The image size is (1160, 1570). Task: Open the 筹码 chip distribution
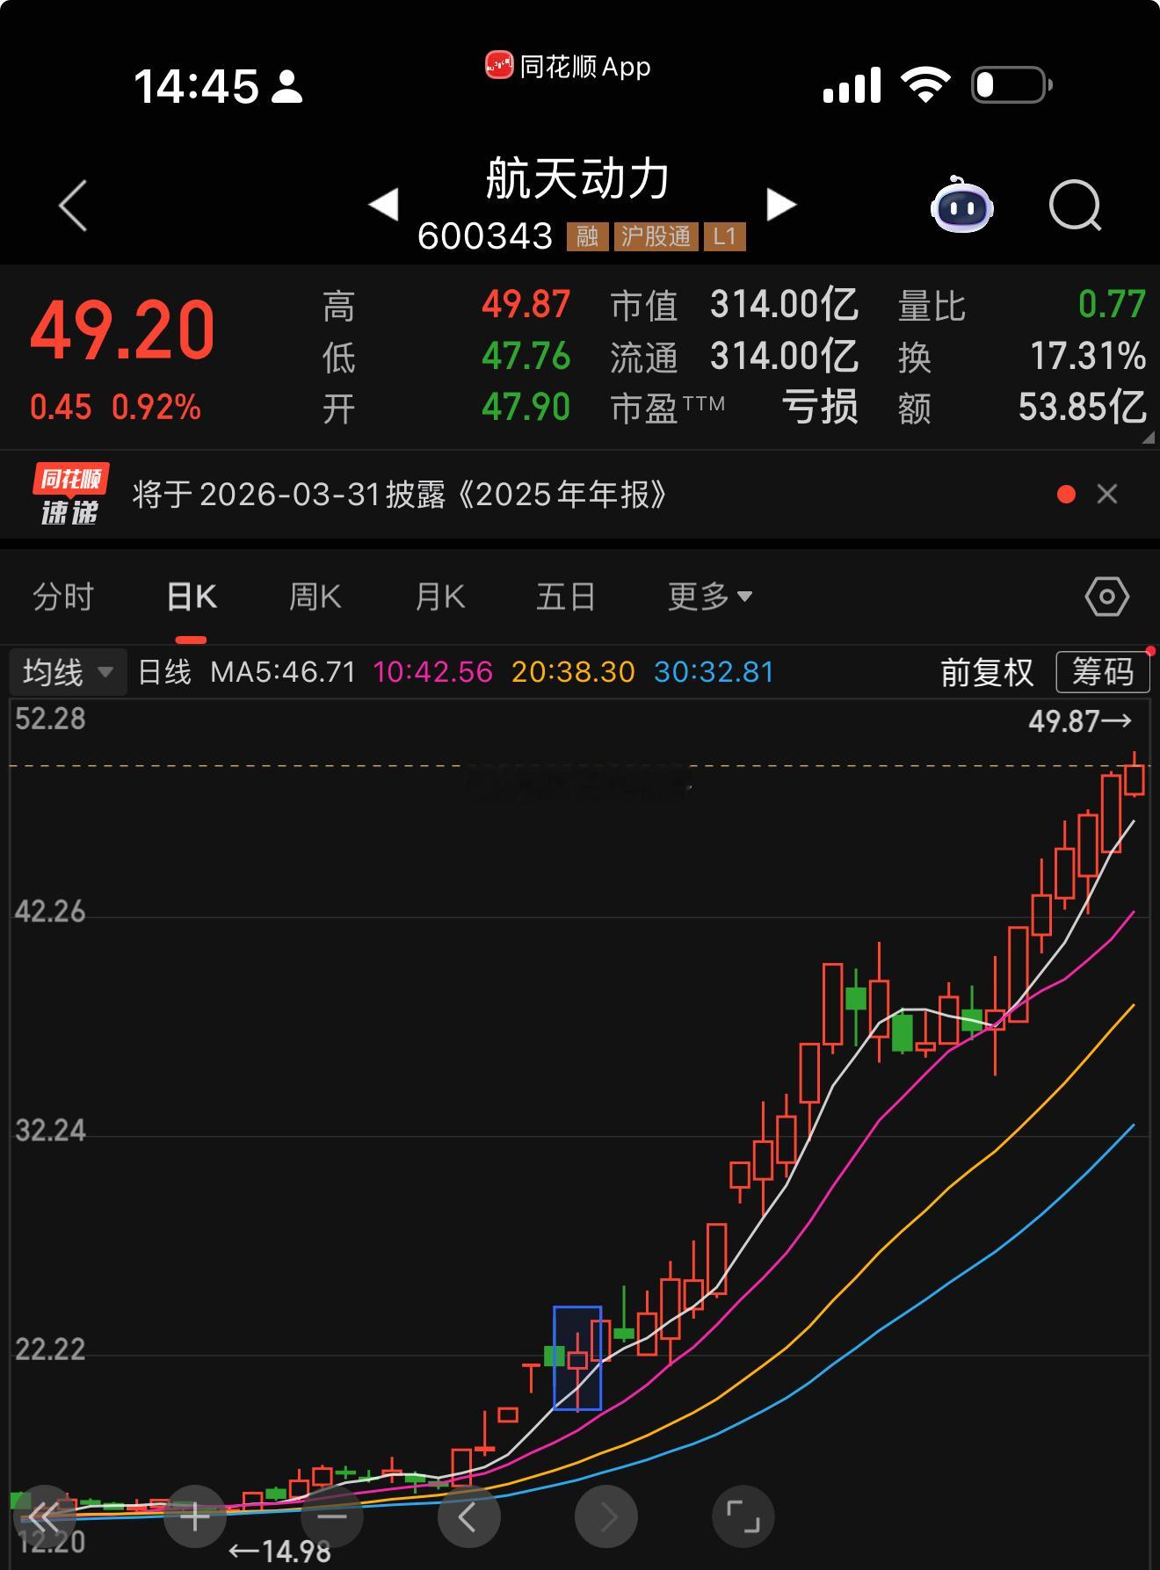point(1103,672)
